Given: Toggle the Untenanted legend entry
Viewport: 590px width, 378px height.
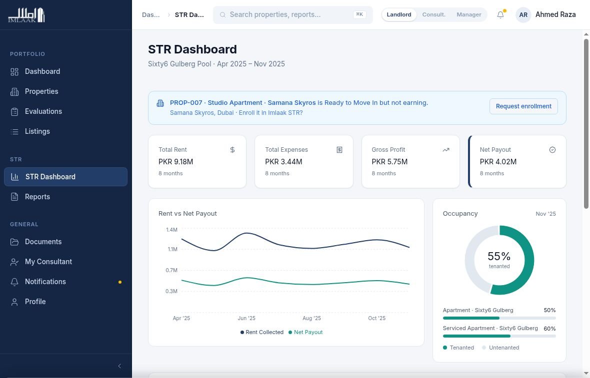Looking at the screenshot, I should point(500,348).
